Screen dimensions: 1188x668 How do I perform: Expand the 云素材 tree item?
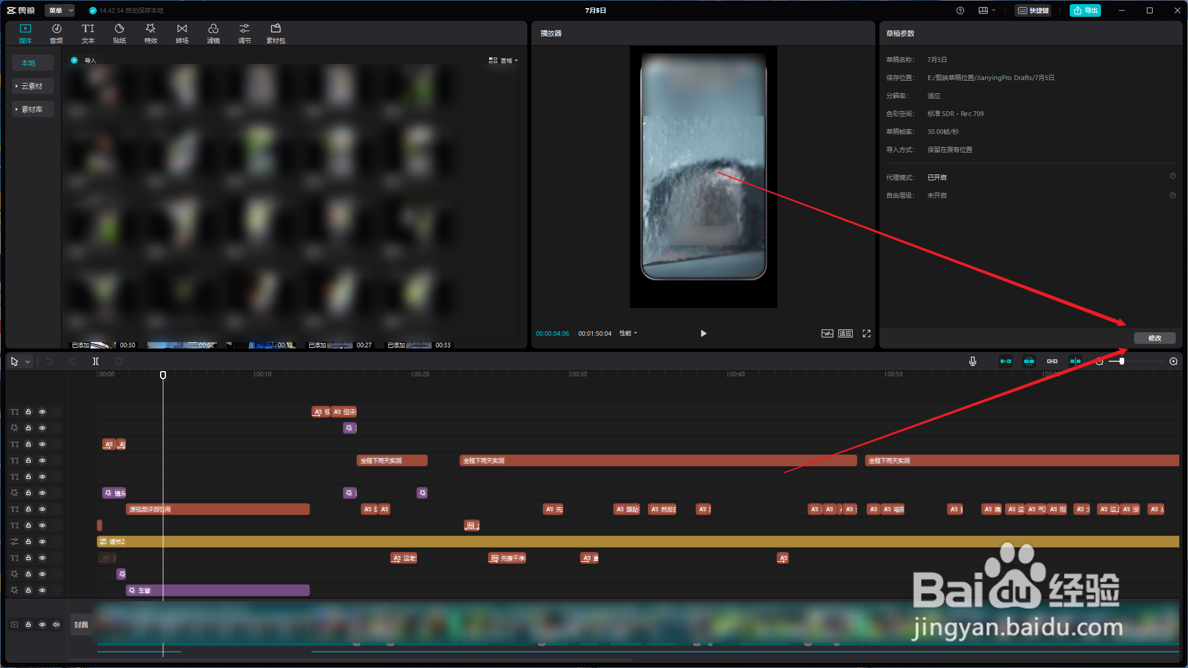pos(32,86)
